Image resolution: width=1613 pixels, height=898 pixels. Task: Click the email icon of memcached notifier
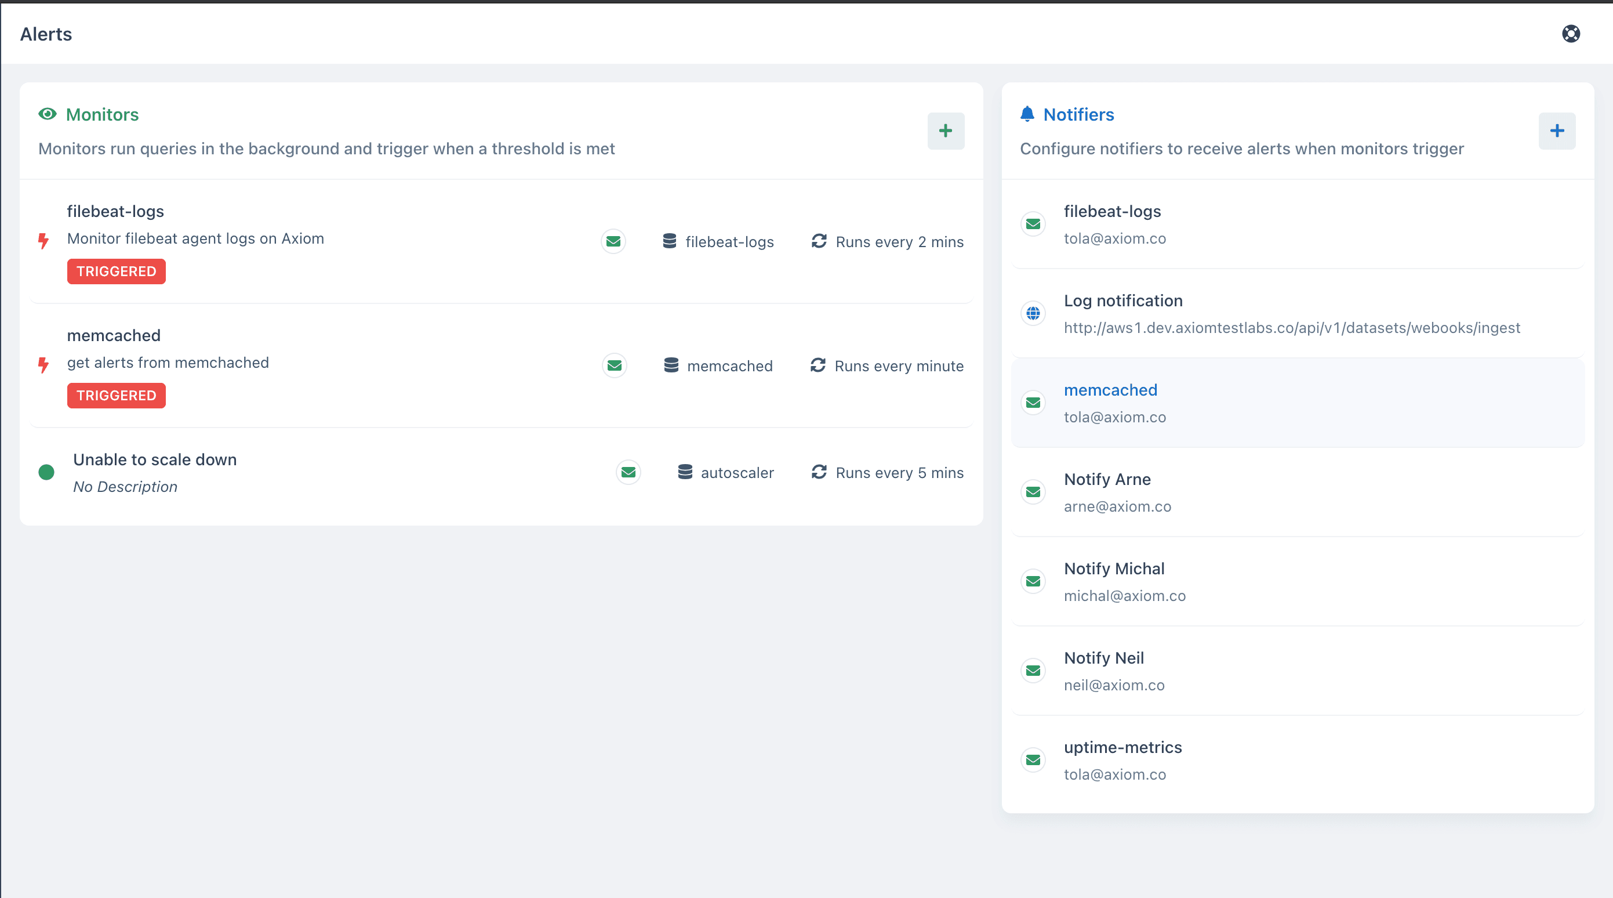[1033, 403]
